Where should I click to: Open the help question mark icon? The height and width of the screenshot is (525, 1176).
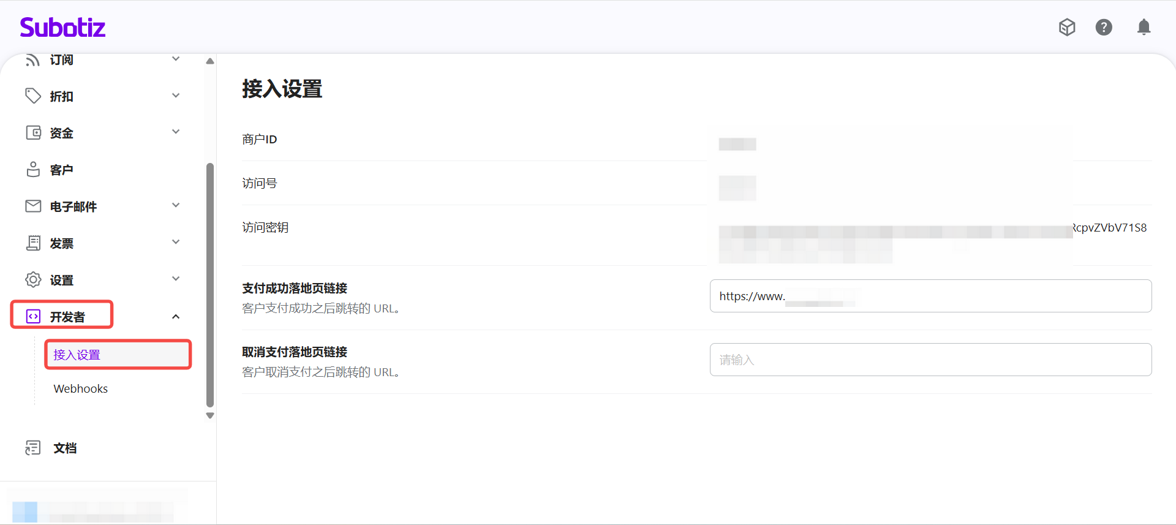coord(1104,28)
